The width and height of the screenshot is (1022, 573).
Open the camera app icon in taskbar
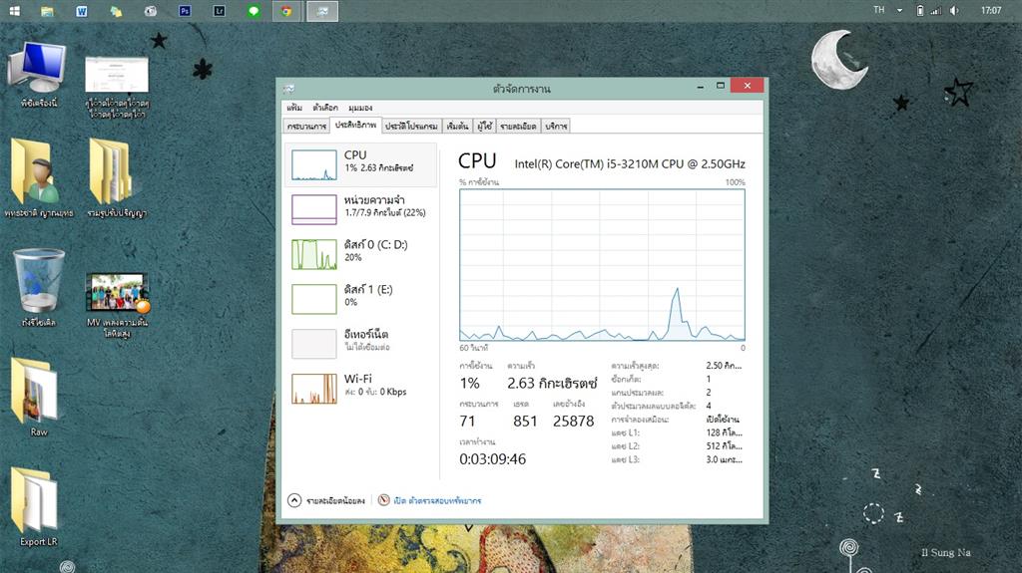click(151, 11)
